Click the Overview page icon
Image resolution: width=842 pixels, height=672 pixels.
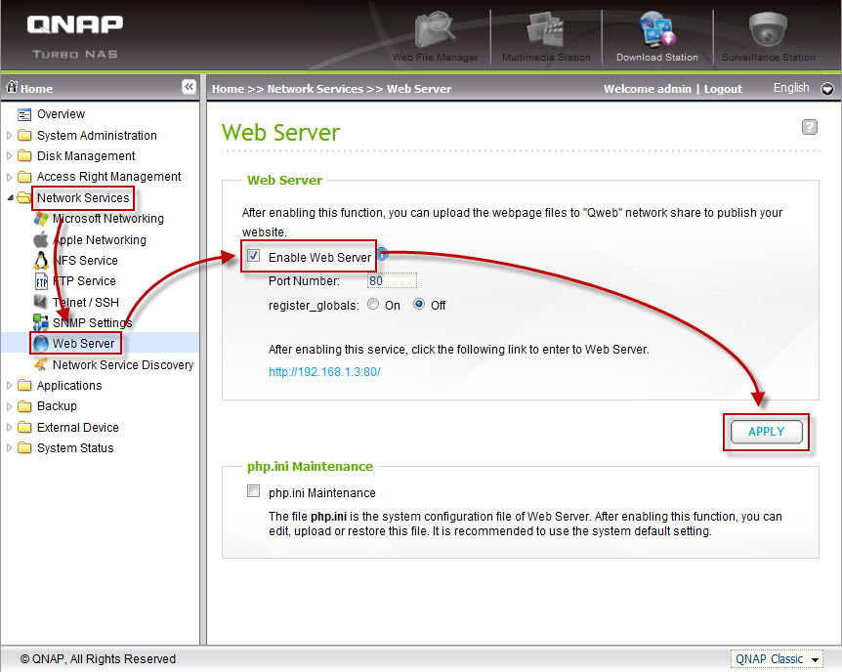coord(24,114)
